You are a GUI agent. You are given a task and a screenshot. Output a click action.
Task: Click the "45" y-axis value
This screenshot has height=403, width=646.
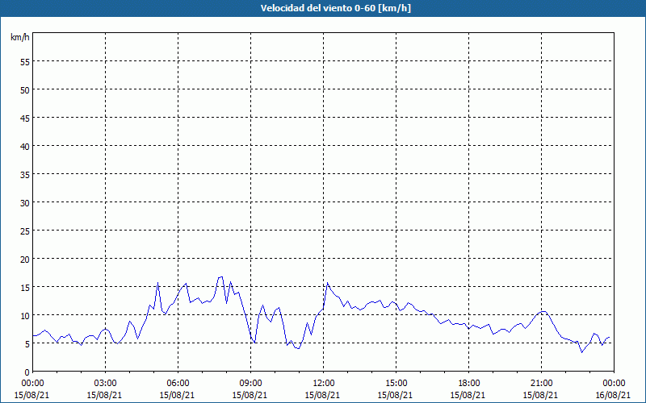click(25, 118)
